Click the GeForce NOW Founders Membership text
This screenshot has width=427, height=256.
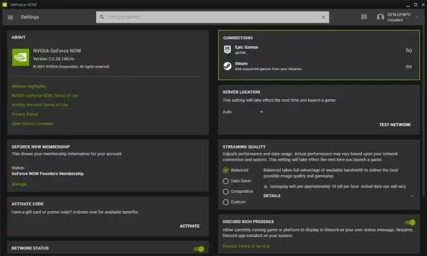[47, 174]
